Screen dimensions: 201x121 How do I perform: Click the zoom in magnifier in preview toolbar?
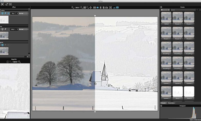73,7
